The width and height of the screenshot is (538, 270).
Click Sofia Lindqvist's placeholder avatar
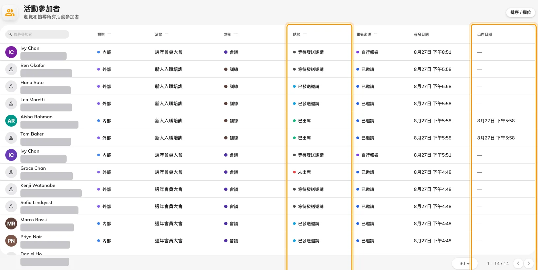[11, 206]
